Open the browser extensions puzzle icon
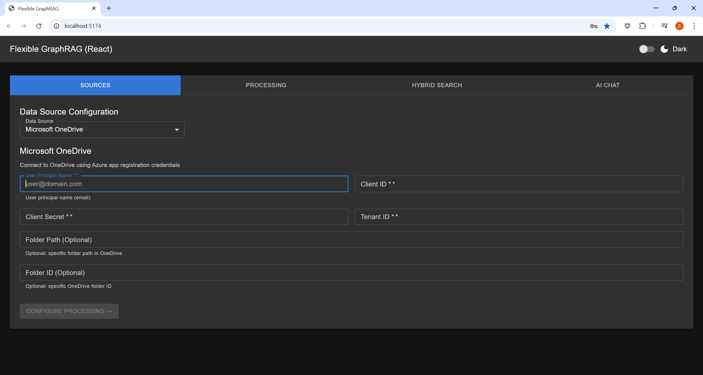 [x=643, y=26]
